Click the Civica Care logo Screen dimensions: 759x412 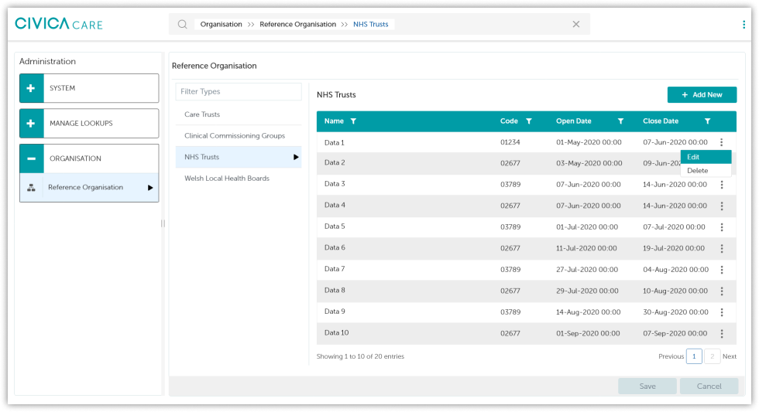click(x=59, y=24)
